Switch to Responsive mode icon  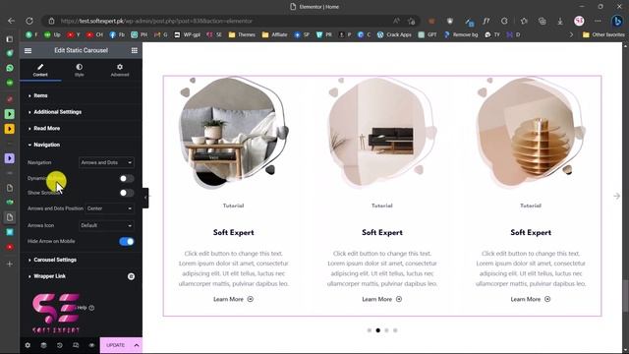tap(76, 345)
